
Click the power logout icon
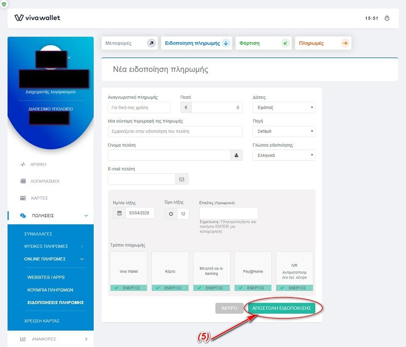point(387,18)
